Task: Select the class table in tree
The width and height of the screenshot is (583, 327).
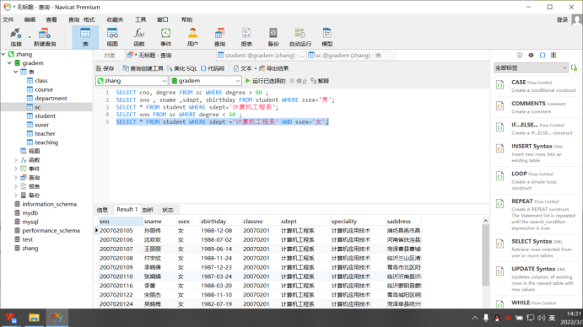Action: [x=40, y=81]
